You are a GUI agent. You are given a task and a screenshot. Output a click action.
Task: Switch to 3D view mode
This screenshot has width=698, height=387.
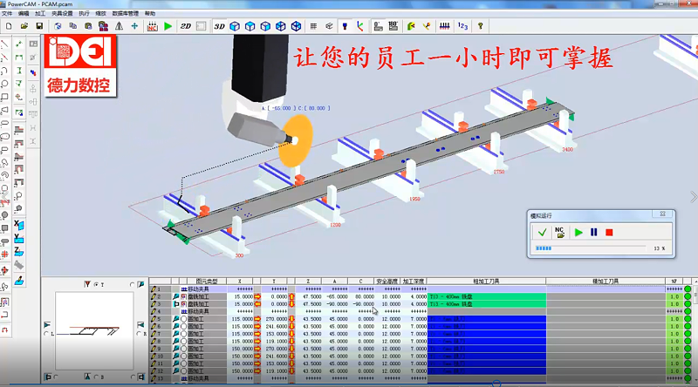tap(220, 26)
